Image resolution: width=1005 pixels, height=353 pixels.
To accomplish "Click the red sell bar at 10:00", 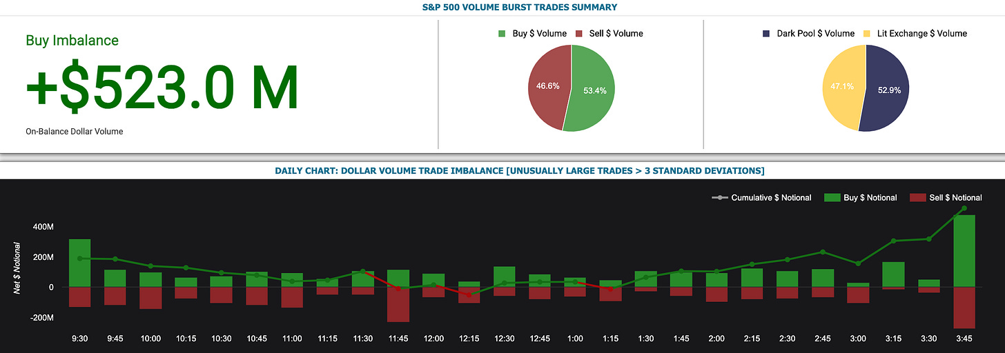I will tap(150, 298).
